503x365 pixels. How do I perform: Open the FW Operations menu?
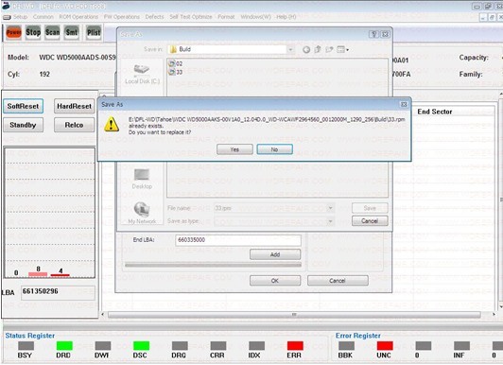(x=122, y=17)
